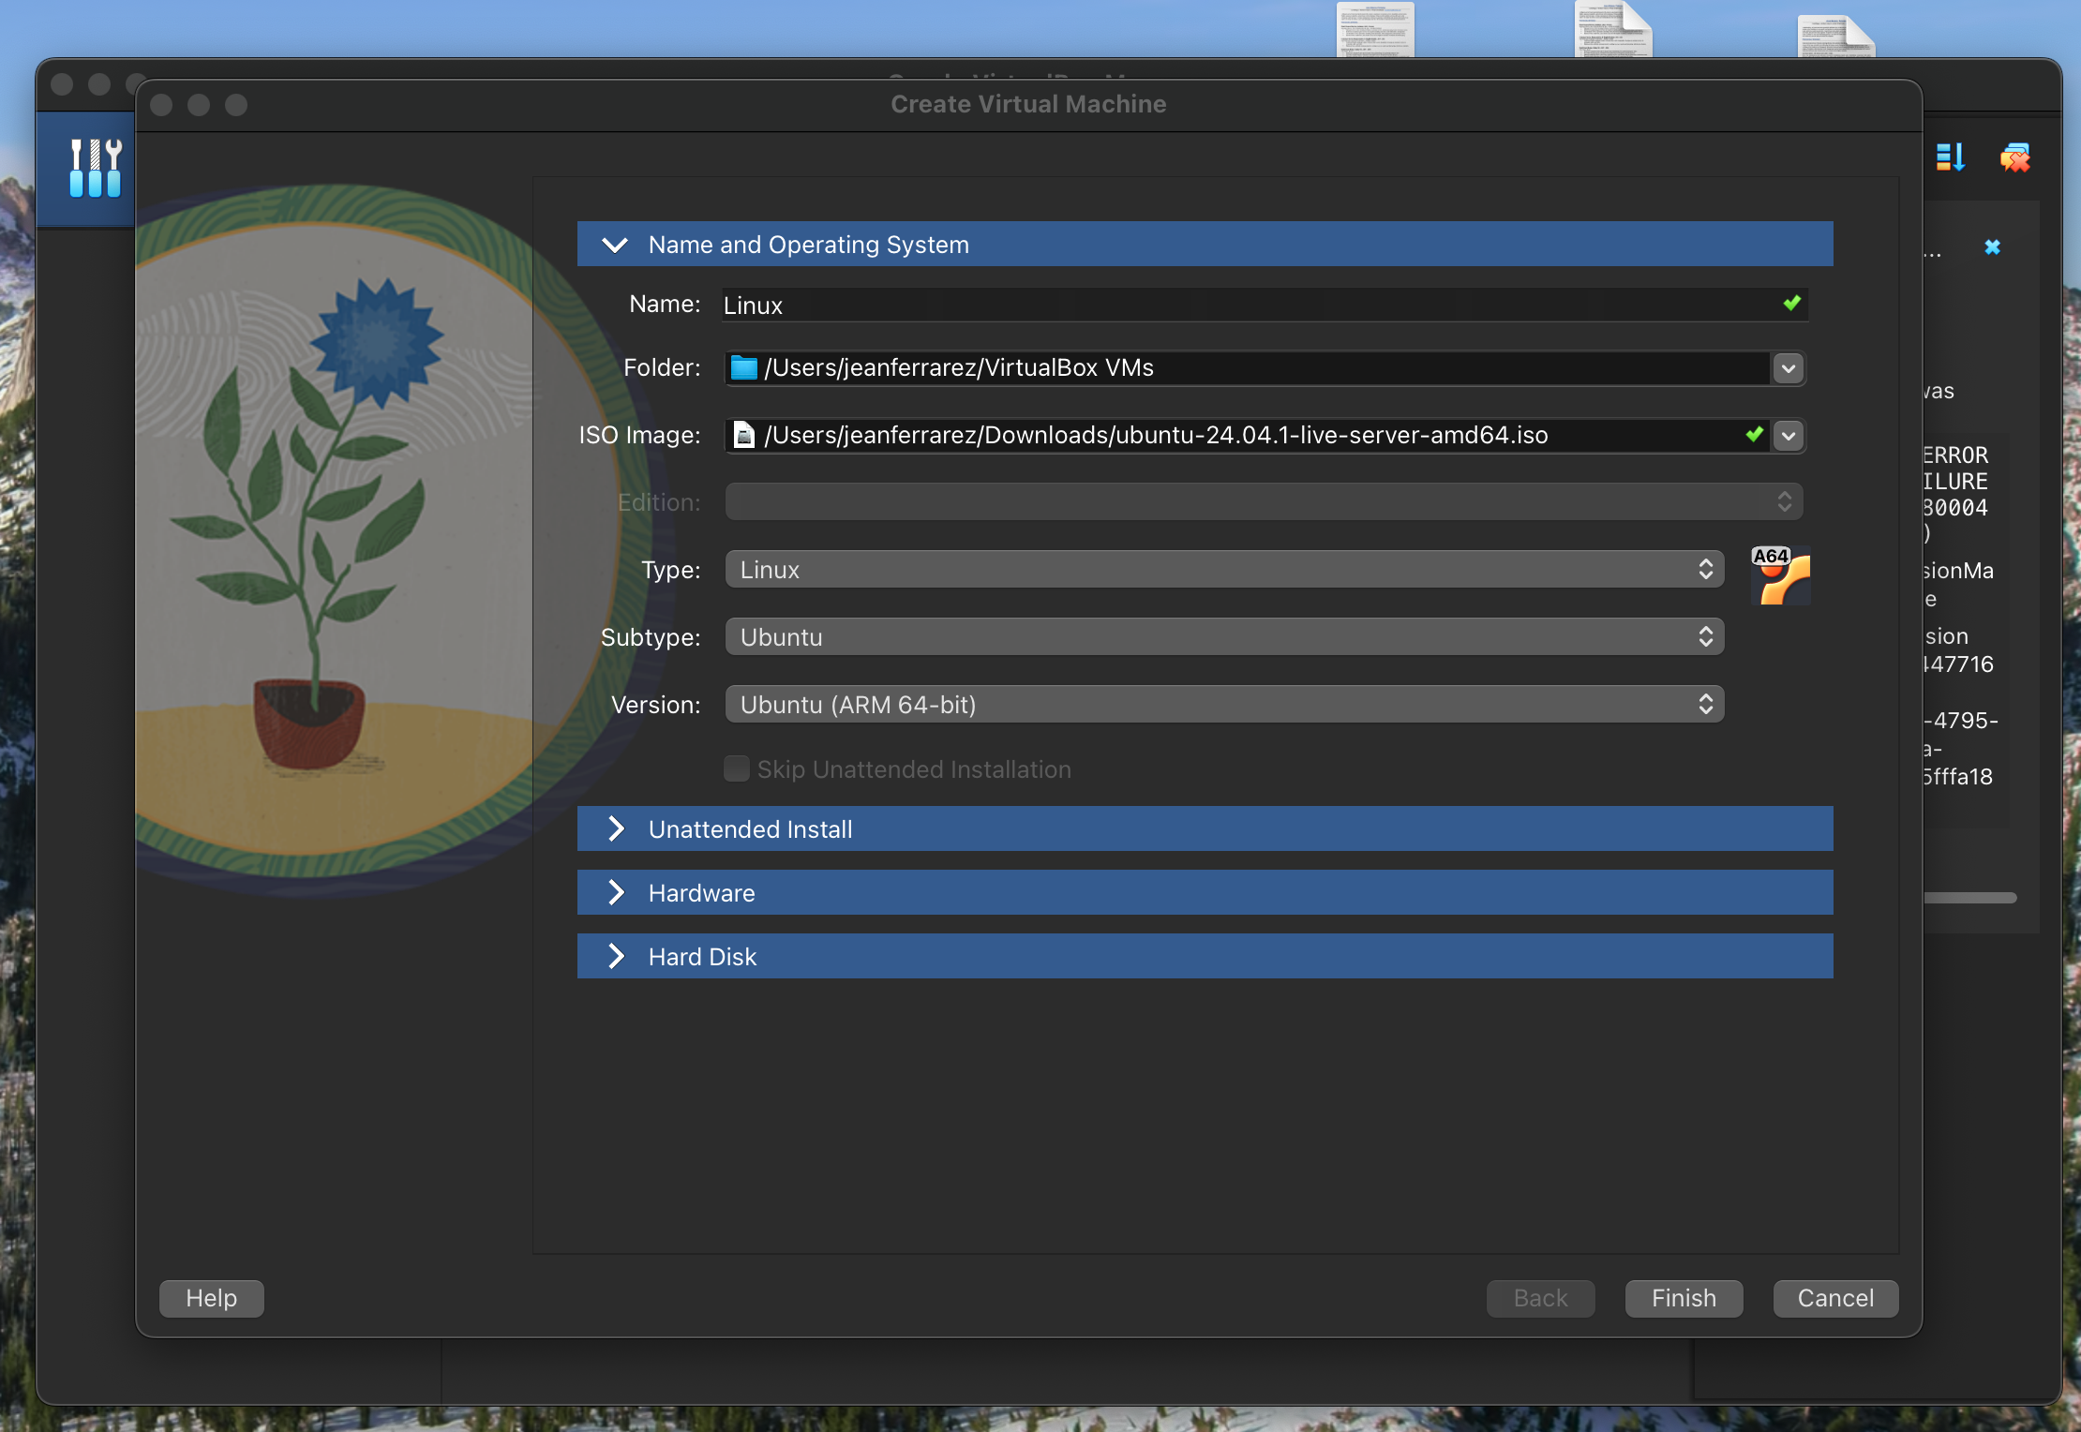
Task: Dismiss the error notification with blue X
Action: pyautogui.click(x=1993, y=246)
